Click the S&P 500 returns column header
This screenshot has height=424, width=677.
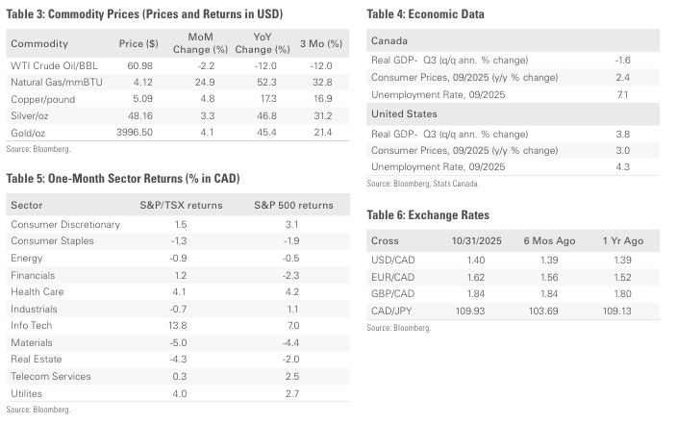pyautogui.click(x=293, y=206)
